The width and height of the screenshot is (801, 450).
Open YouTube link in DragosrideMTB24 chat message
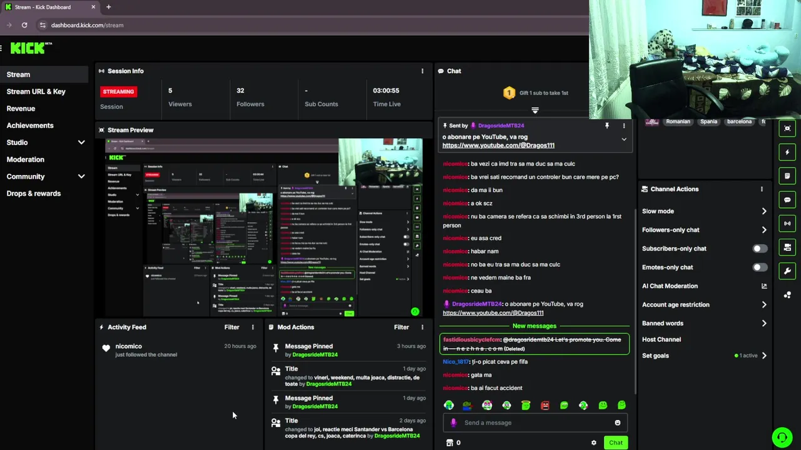point(493,312)
